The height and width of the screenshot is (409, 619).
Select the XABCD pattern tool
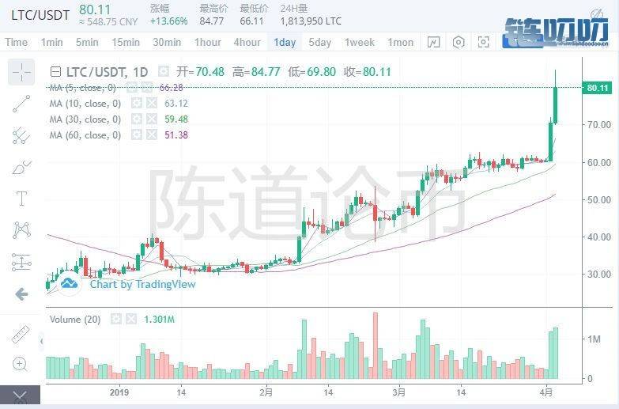[x=21, y=230]
